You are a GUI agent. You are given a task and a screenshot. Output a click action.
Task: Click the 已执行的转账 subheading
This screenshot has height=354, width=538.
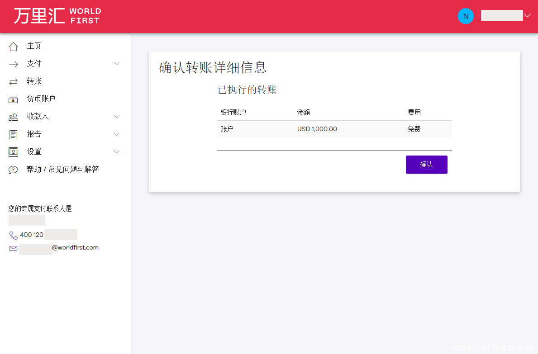pyautogui.click(x=247, y=90)
